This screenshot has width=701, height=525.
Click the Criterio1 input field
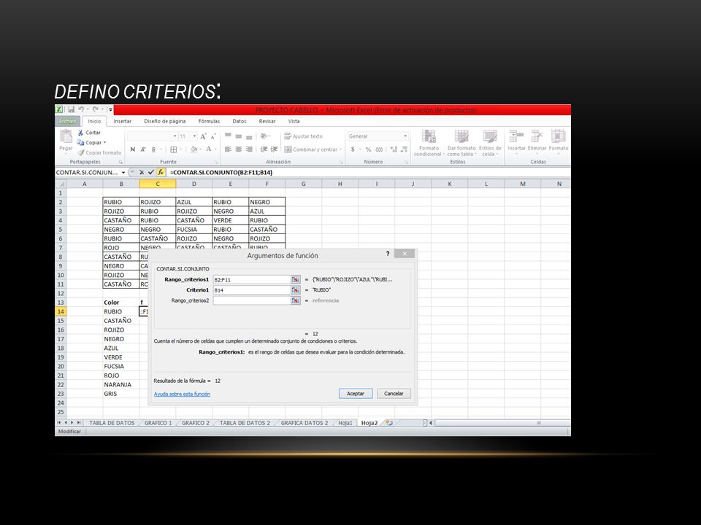[252, 290]
